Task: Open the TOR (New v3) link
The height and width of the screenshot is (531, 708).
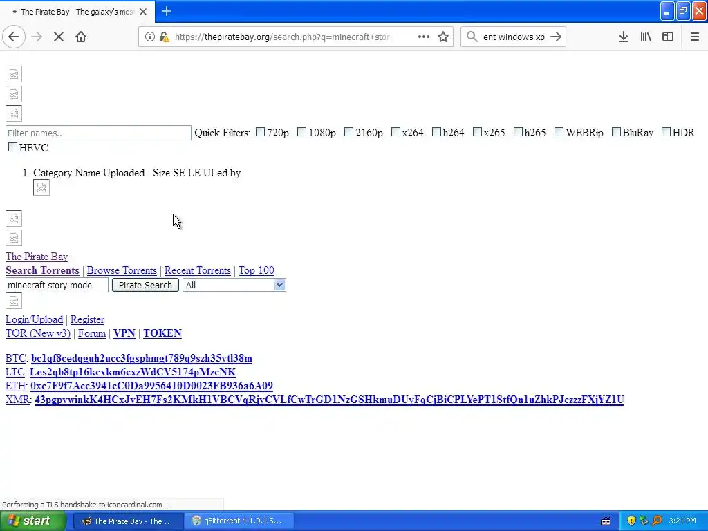Action: click(x=38, y=333)
